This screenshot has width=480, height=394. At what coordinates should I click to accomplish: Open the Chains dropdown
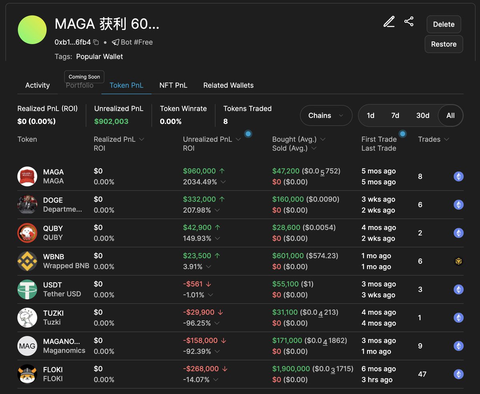point(326,115)
